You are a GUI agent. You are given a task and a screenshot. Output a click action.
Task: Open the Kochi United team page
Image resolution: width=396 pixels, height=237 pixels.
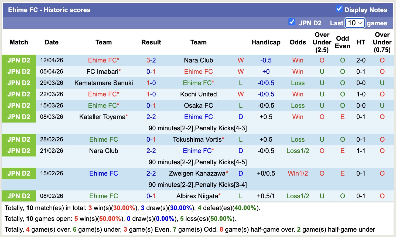[199, 94]
